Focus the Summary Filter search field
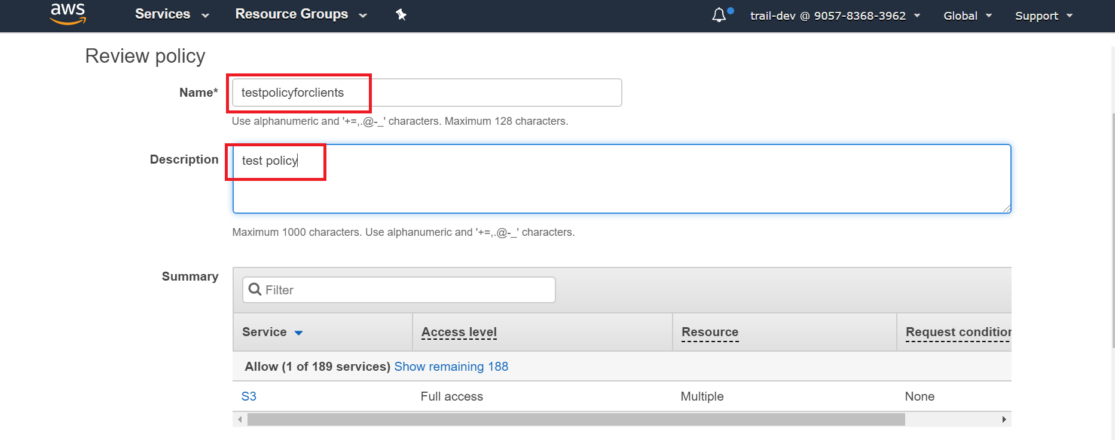This screenshot has height=440, width=1115. (407, 290)
